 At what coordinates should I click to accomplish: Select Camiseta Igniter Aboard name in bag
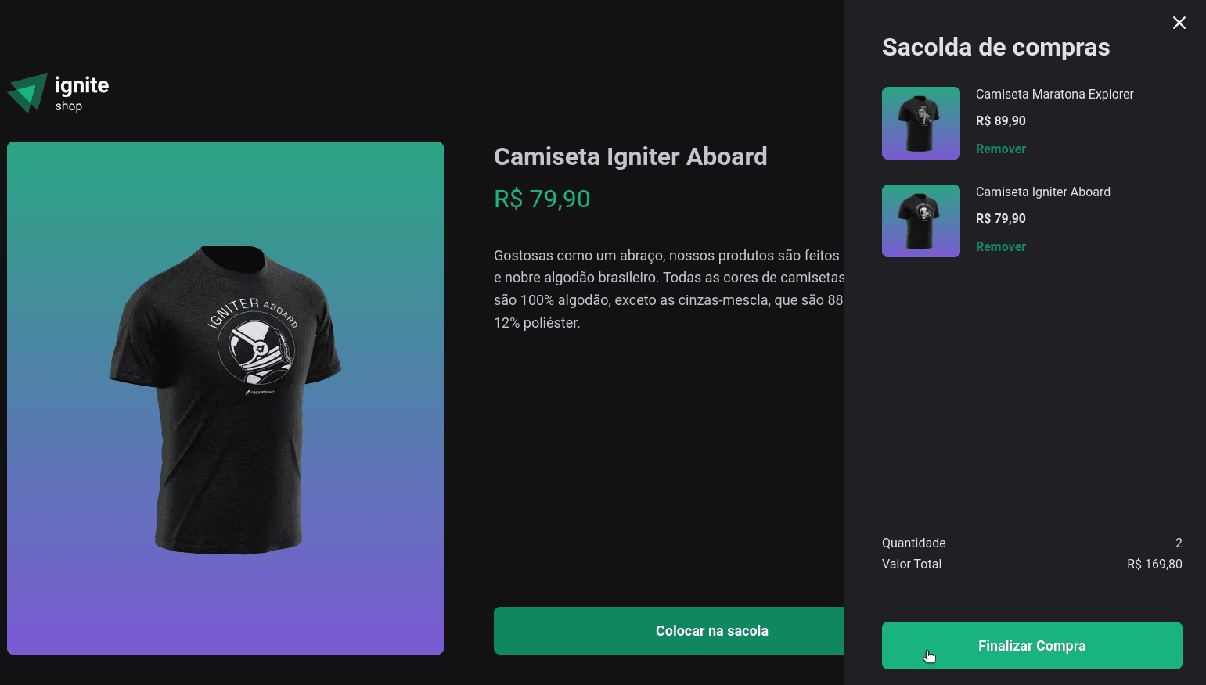tap(1042, 192)
